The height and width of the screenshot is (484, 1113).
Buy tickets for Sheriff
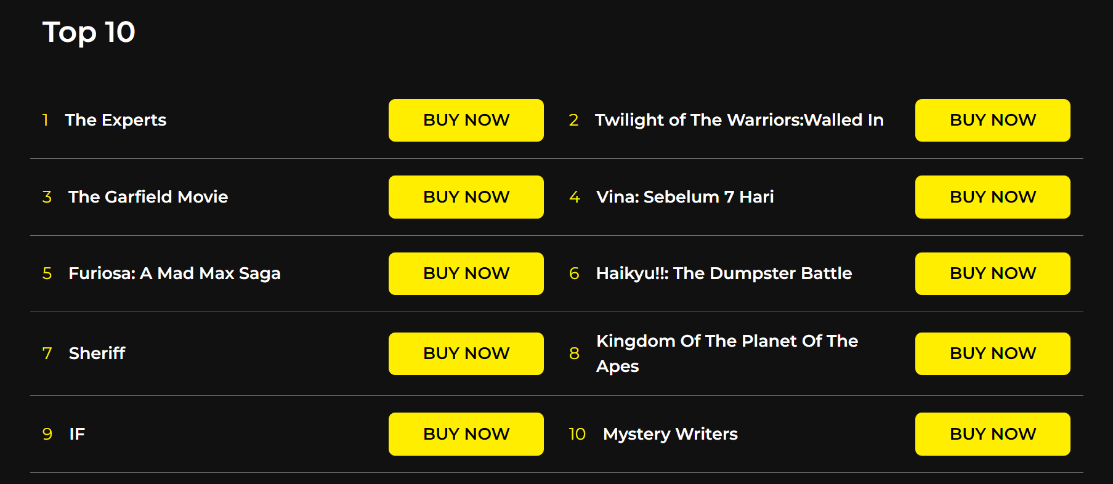coord(466,353)
